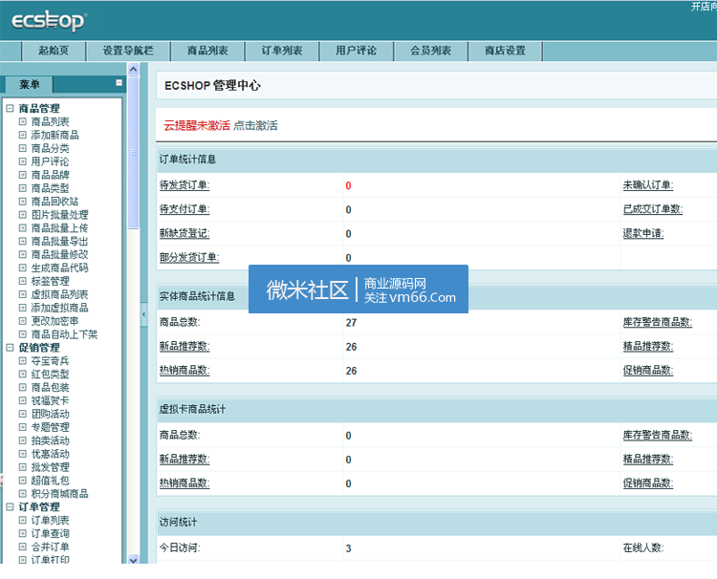Open 订单列表 in the sidebar tree
The image size is (717, 579).
(50, 520)
